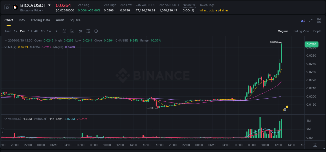This screenshot has height=152, width=326.
Task: Open the chart layout grid icon
Action: point(319,20)
